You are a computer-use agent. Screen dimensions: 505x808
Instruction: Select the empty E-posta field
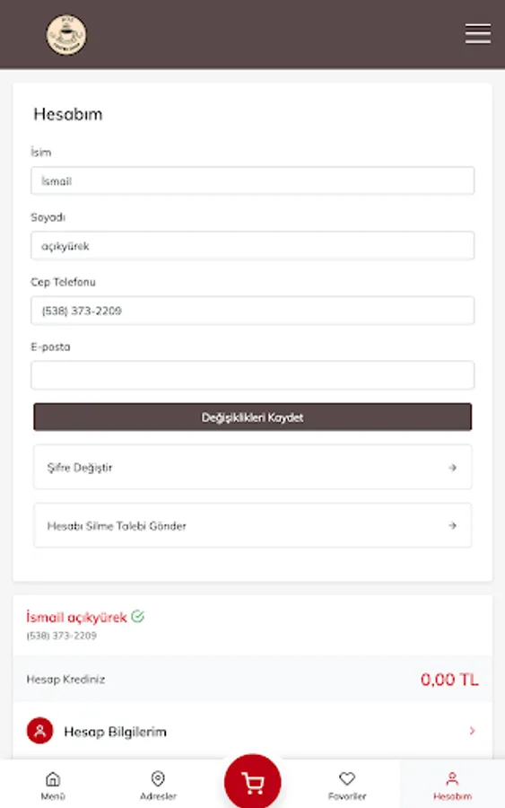252,375
